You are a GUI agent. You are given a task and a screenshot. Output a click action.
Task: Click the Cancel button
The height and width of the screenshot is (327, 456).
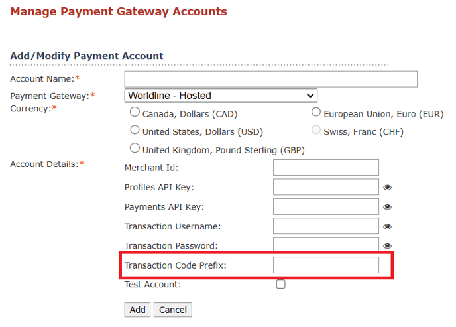tap(173, 310)
